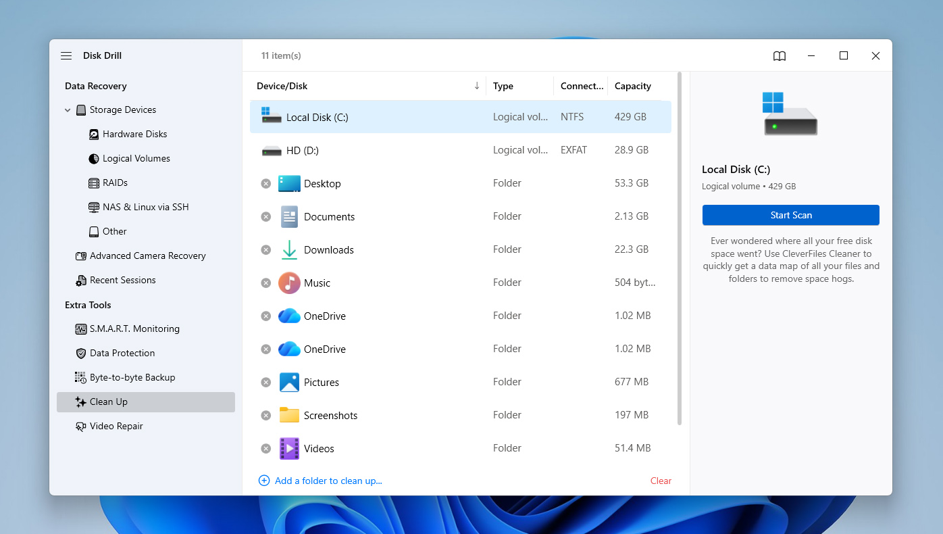Remove the Videos folder with its x icon
The height and width of the screenshot is (534, 943).
(x=266, y=449)
